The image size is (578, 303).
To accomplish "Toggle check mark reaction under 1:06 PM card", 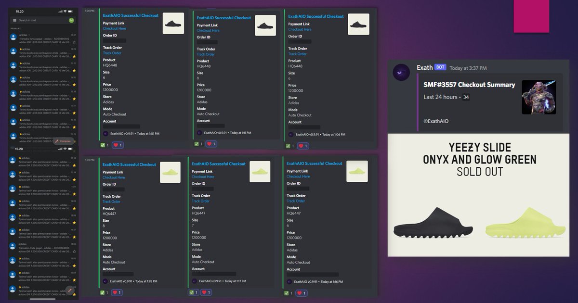I will 290,146.
